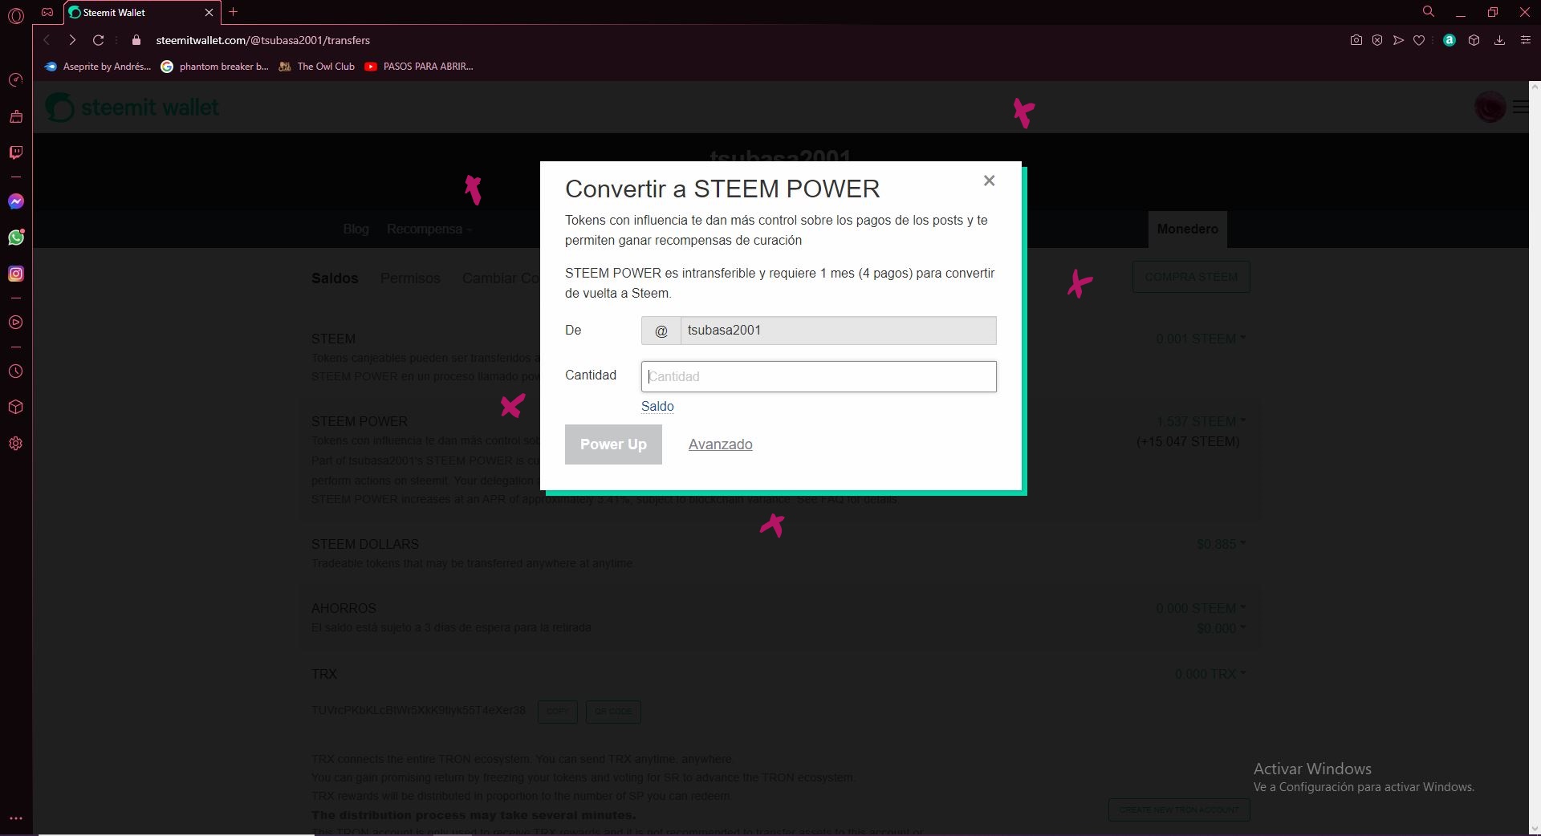The width and height of the screenshot is (1541, 836).
Task: Open Messenger from the Opera sidebar
Action: [15, 201]
